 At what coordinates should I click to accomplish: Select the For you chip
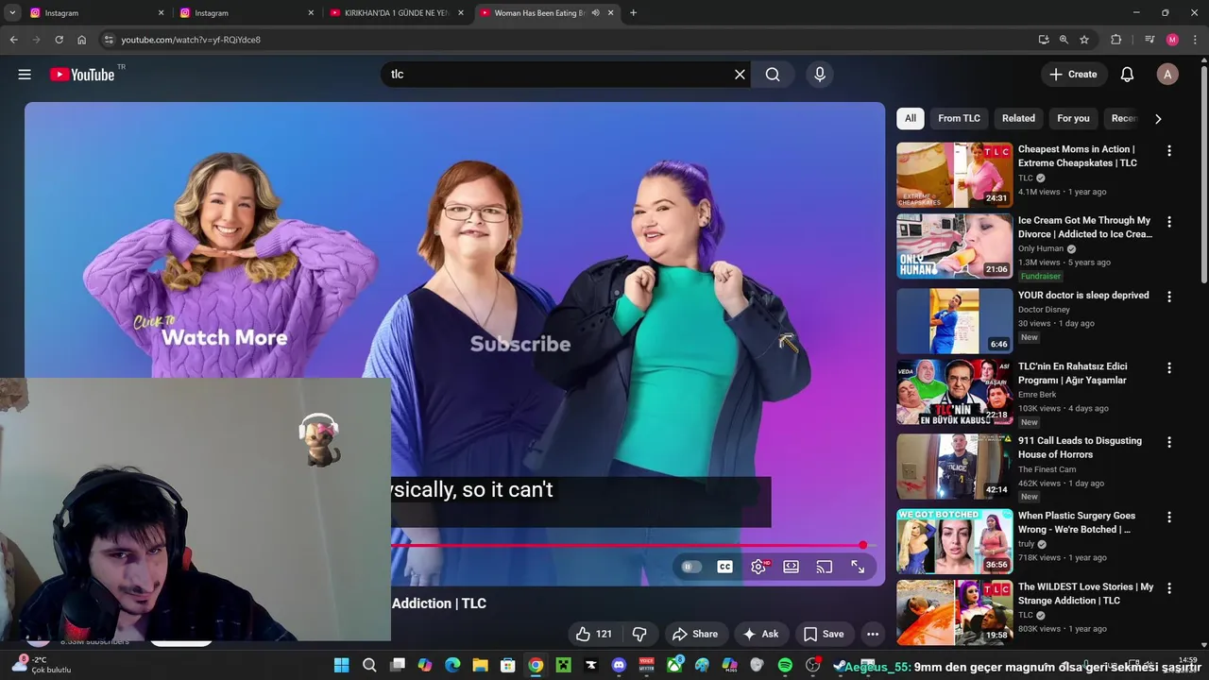point(1073,118)
